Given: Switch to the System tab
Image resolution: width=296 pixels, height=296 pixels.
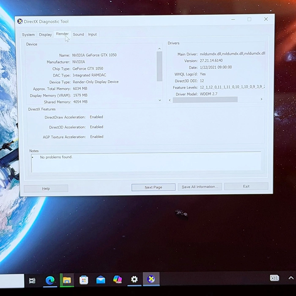Looking at the screenshot, I should 28,35.
